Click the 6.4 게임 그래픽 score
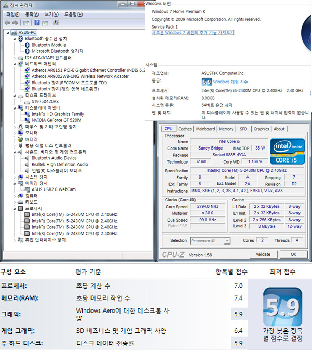The image size is (312, 352). [x=238, y=331]
